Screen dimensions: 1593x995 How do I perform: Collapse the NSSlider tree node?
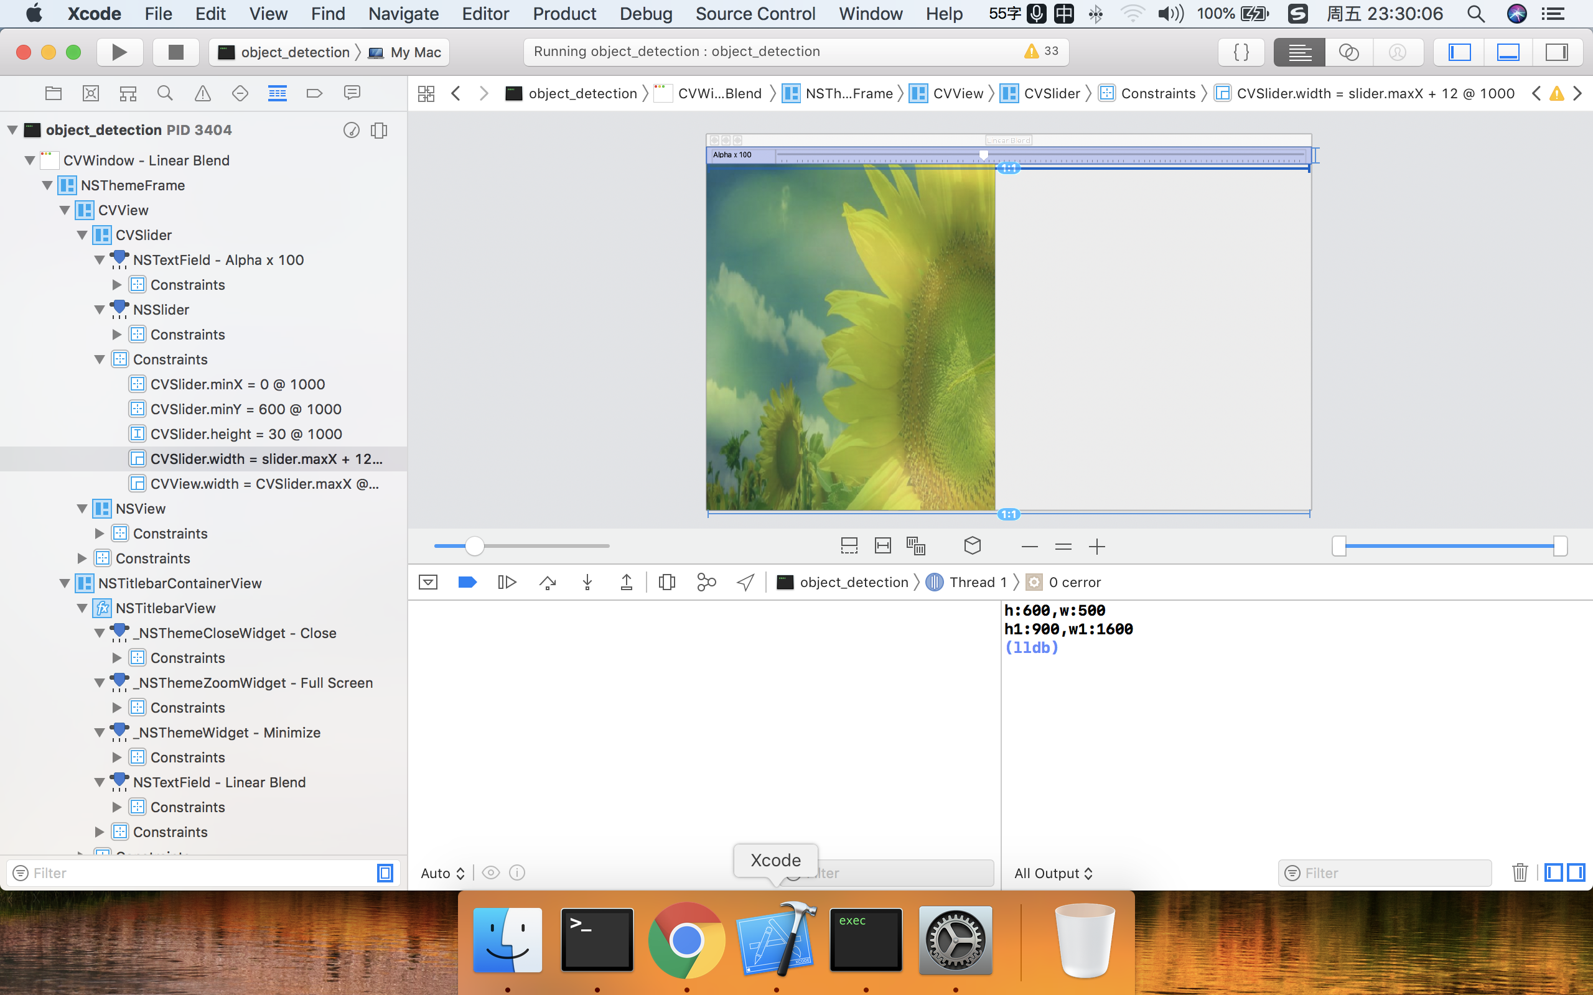coord(100,310)
